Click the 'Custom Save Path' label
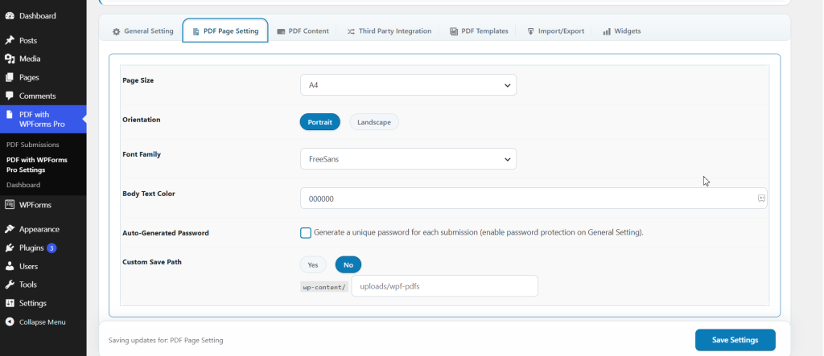Viewport: 824px width, 356px height. [152, 261]
